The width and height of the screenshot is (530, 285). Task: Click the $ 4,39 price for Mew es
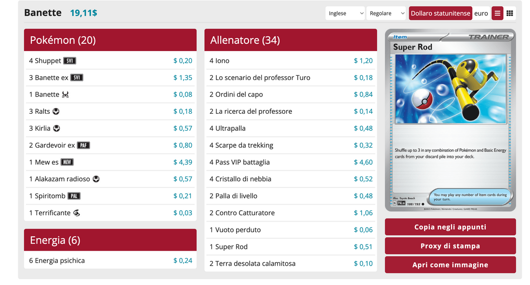183,162
